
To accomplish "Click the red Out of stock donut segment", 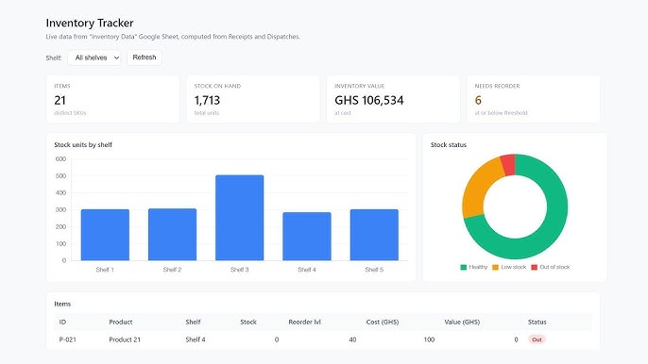I will (509, 165).
